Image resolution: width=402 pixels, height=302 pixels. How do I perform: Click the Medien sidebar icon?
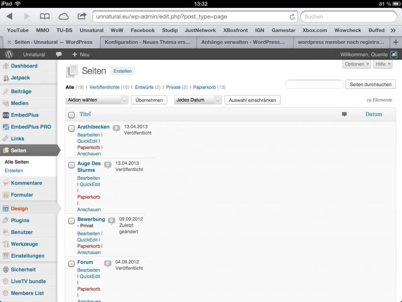click(x=6, y=103)
